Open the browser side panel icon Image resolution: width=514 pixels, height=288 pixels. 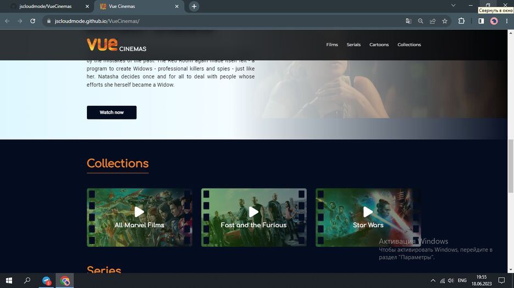(481, 21)
